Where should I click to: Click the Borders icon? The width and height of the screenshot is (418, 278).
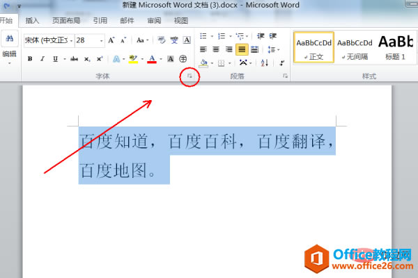[221, 63]
